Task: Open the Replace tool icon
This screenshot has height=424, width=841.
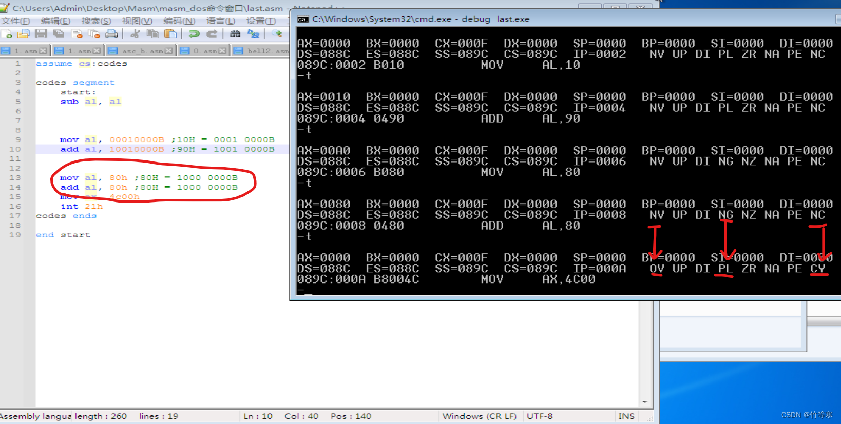Action: [253, 34]
